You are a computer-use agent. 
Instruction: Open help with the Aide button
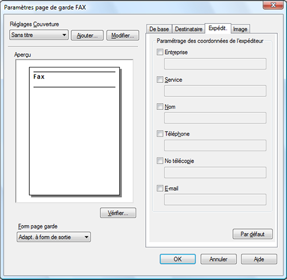tap(259, 259)
